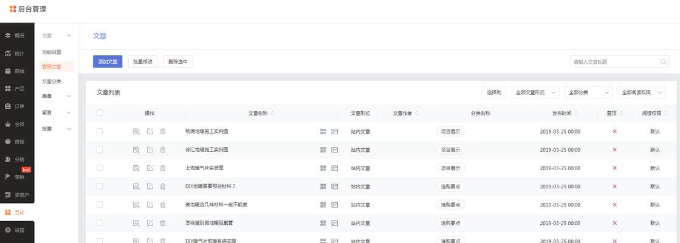680x243 pixels.
Task: Open 全部分类 dropdown
Action: [588, 92]
